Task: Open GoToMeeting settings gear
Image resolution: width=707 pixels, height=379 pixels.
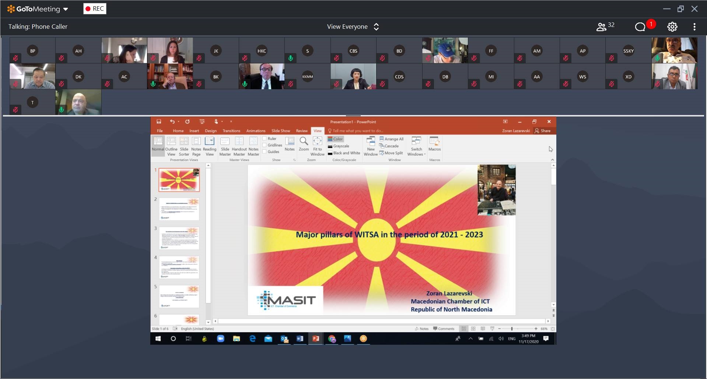Action: click(x=672, y=27)
